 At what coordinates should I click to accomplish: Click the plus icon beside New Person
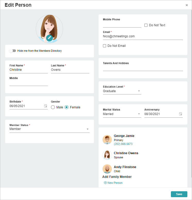(105, 183)
